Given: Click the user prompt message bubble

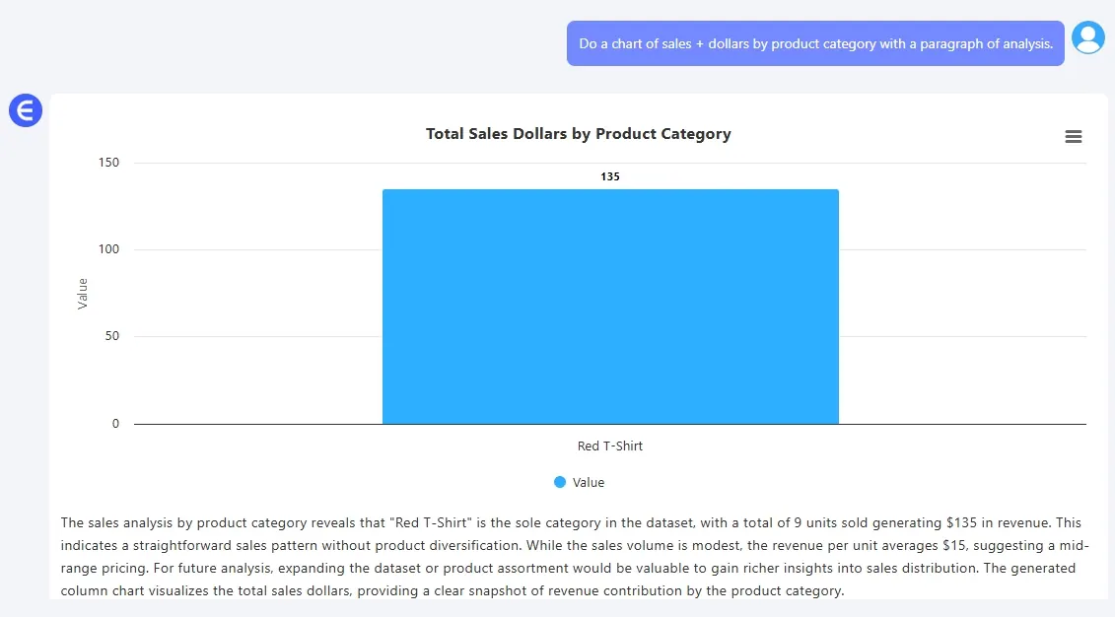Looking at the screenshot, I should (x=814, y=44).
